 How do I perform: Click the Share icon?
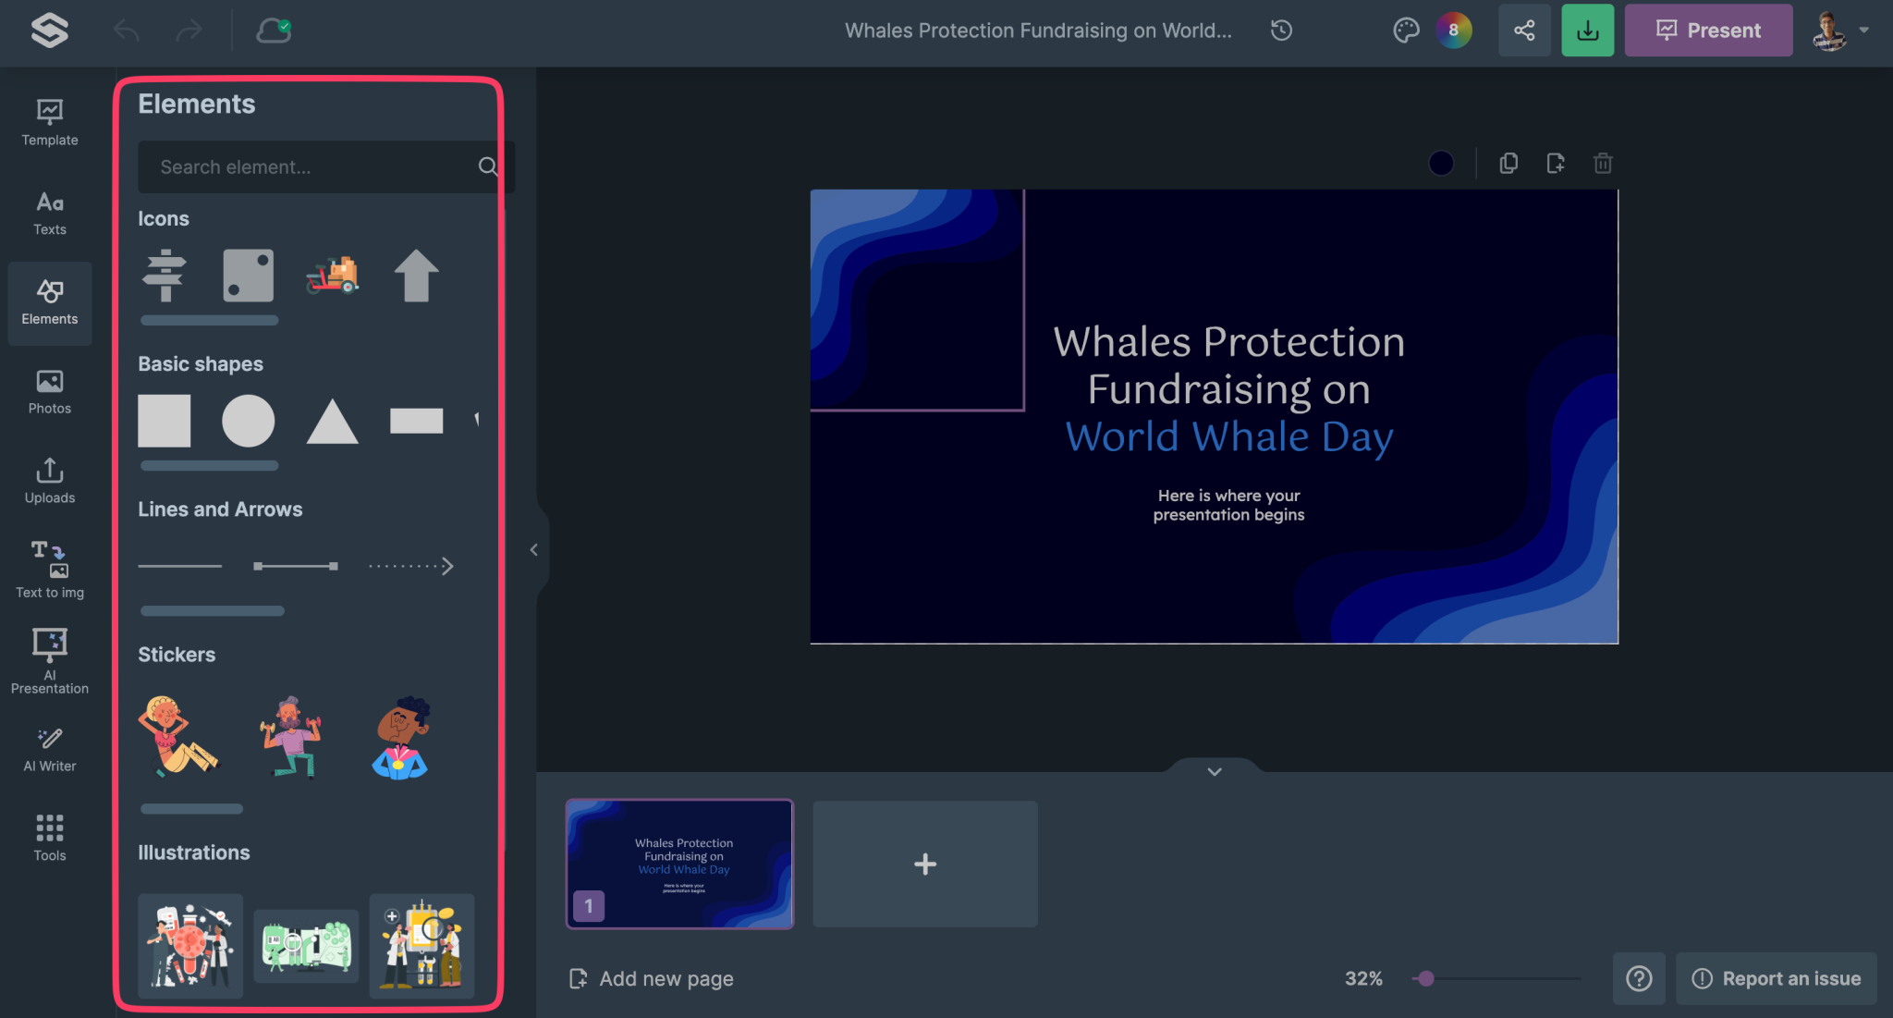click(1524, 30)
